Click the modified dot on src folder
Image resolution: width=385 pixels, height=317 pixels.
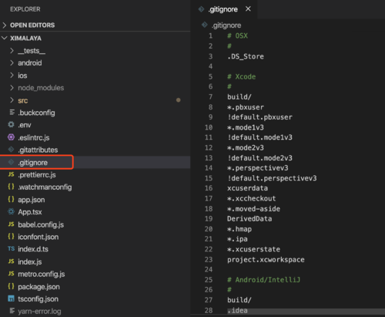click(x=179, y=100)
